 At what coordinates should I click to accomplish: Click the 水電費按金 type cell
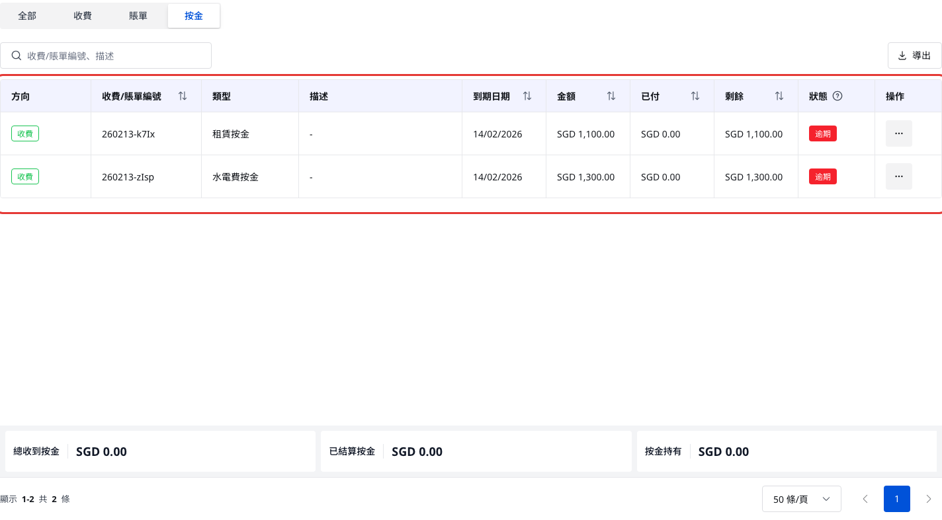tap(235, 177)
